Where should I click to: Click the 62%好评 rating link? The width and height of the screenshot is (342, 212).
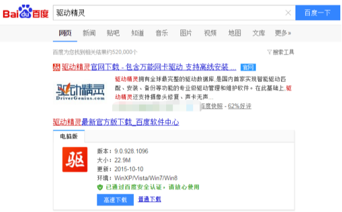tap(240, 106)
